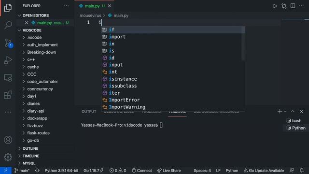309x174 pixels.
Task: Open terminal launch profile dropdown arrow
Action: (x=285, y=112)
